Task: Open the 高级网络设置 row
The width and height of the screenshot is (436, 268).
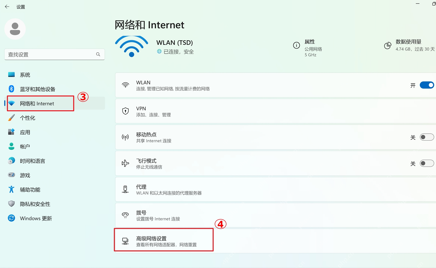Action: pyautogui.click(x=276, y=241)
